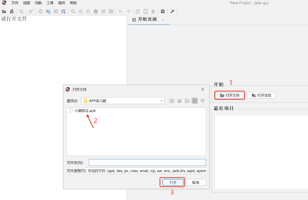Click the reload files toolbar icon
The height and width of the screenshot is (200, 308).
point(21,11)
